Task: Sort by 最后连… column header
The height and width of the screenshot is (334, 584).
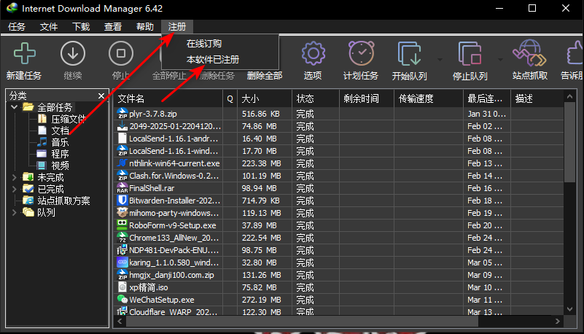Action: [486, 98]
